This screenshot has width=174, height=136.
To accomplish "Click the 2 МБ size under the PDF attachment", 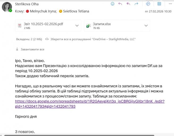I will point(27,28).
